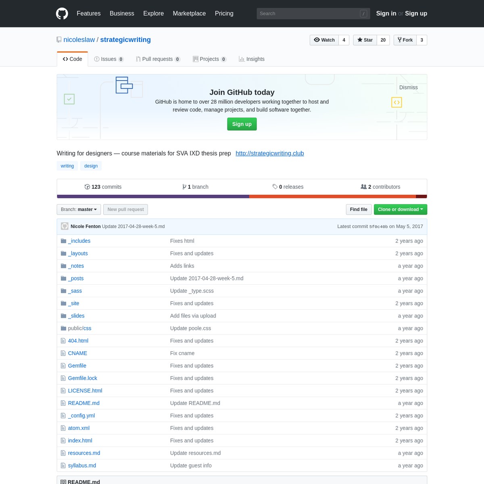Click the commits history clock icon

click(87, 187)
